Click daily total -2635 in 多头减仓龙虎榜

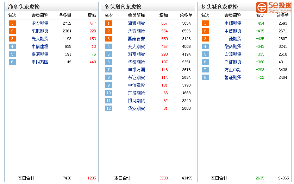259,178
